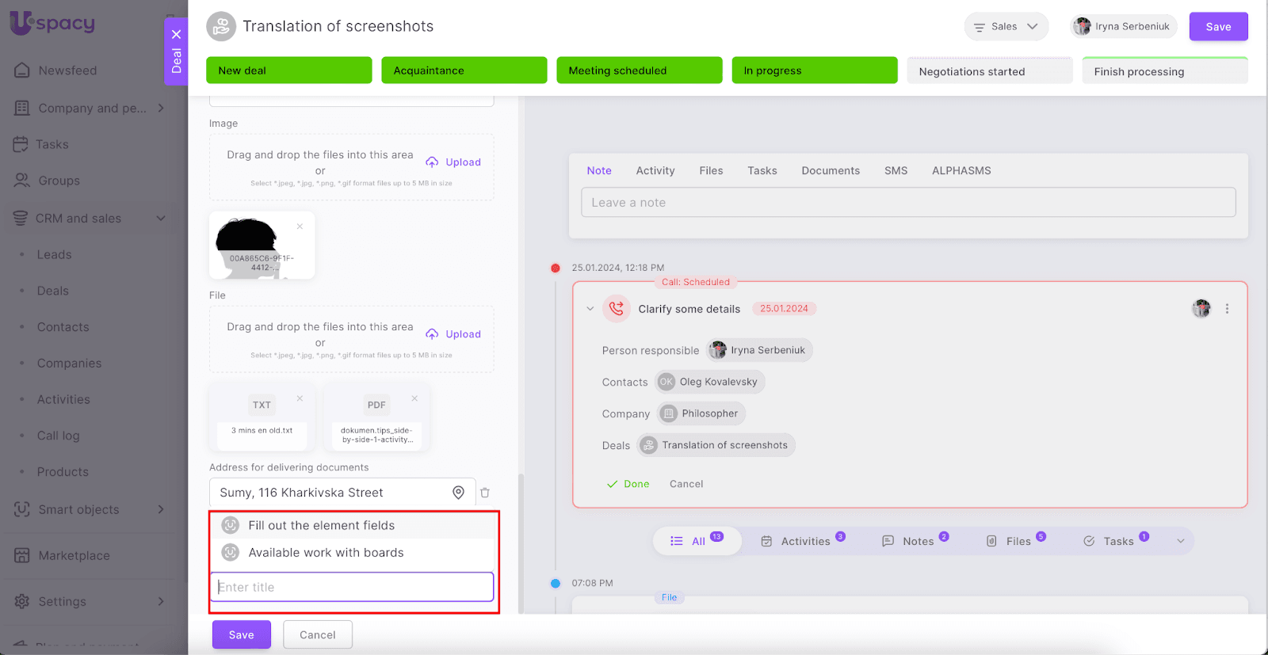Open the ALPHASMS tab
This screenshot has height=655, width=1268.
961,170
